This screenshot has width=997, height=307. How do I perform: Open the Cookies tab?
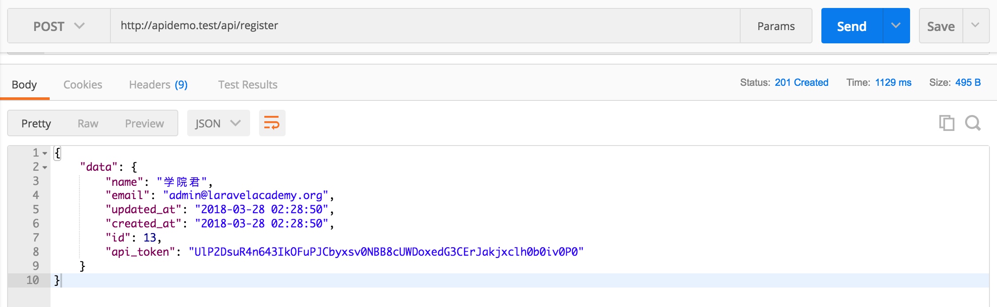(83, 84)
